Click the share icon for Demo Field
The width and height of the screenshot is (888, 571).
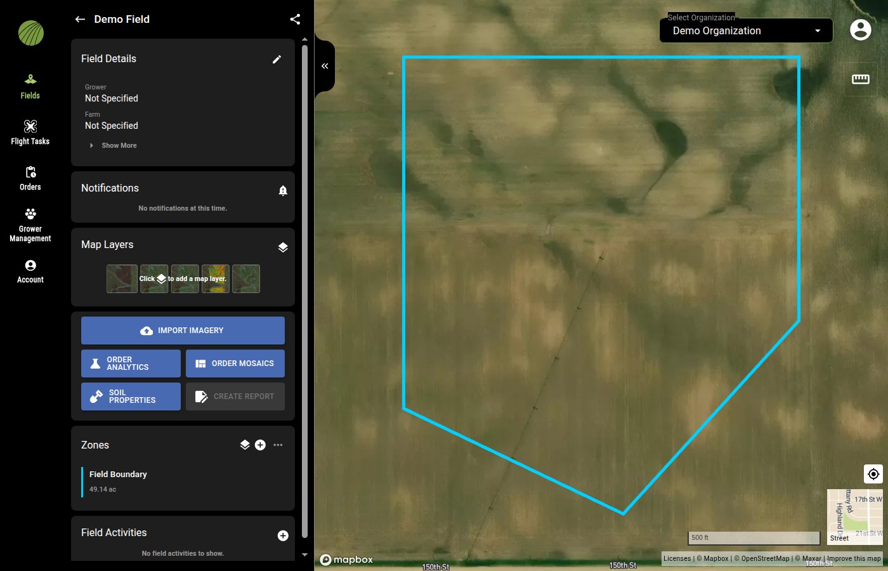[x=295, y=19]
